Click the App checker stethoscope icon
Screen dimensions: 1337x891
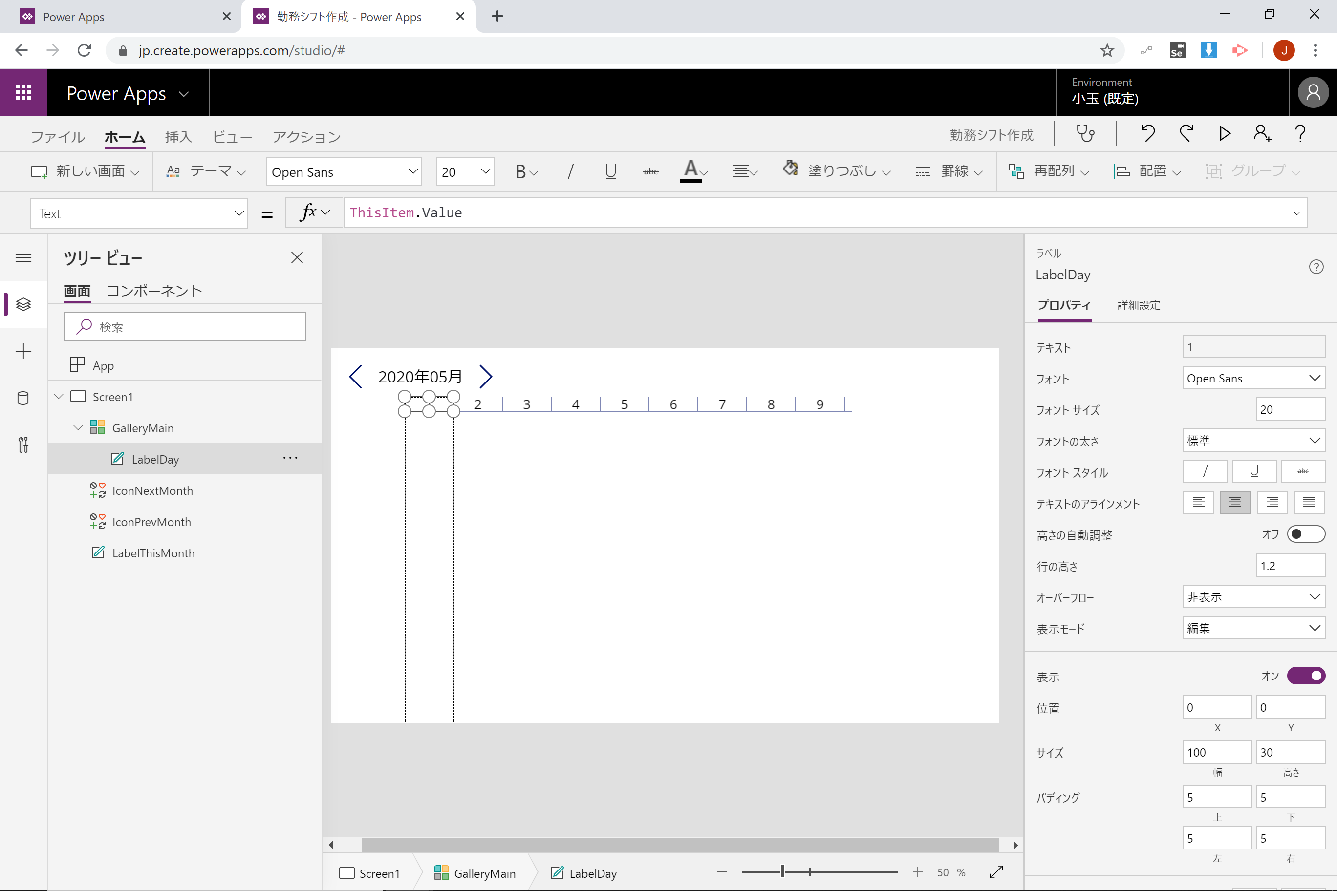tap(1085, 133)
